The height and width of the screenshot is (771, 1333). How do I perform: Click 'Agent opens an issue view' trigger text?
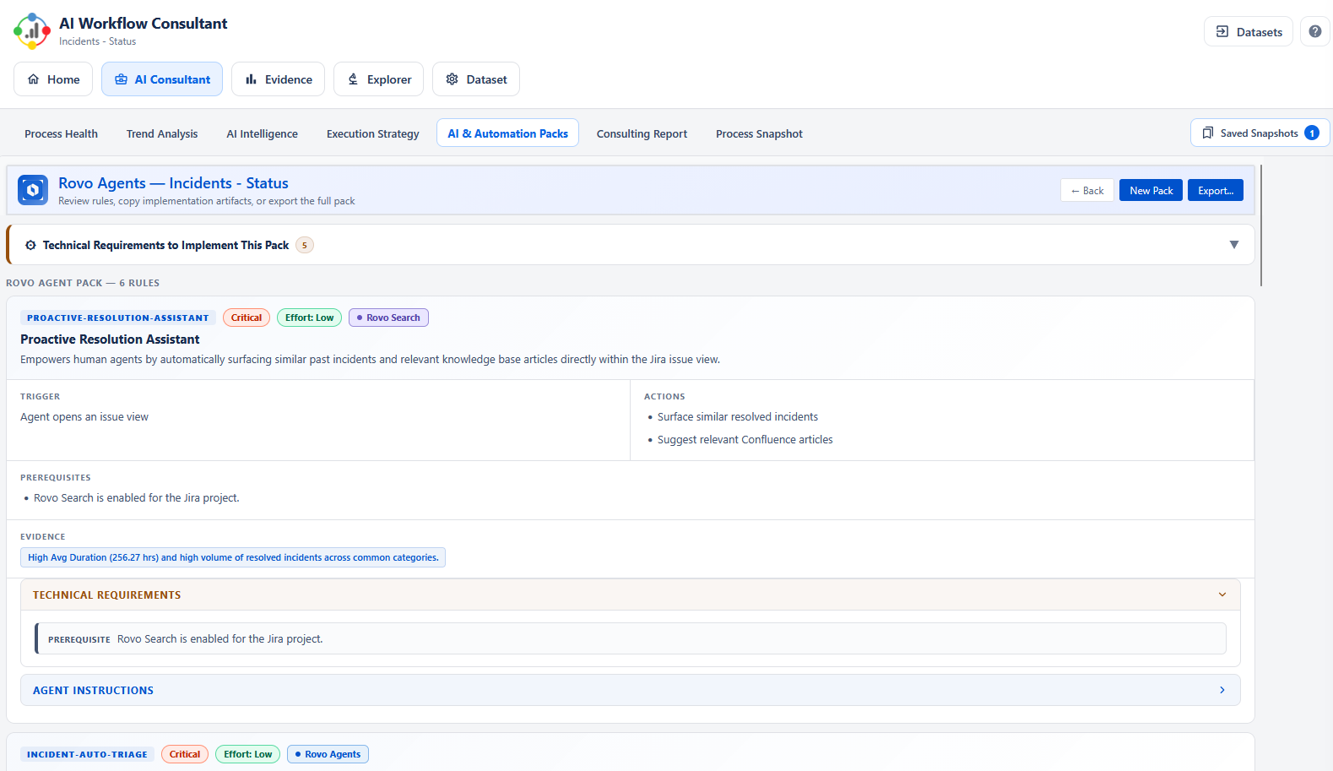pos(84,416)
